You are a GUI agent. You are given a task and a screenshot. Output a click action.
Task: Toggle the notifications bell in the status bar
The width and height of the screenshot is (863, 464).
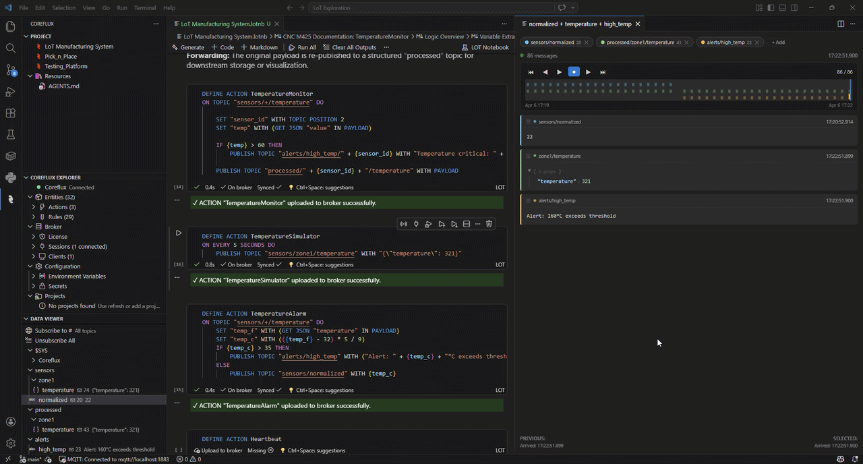pos(856,459)
